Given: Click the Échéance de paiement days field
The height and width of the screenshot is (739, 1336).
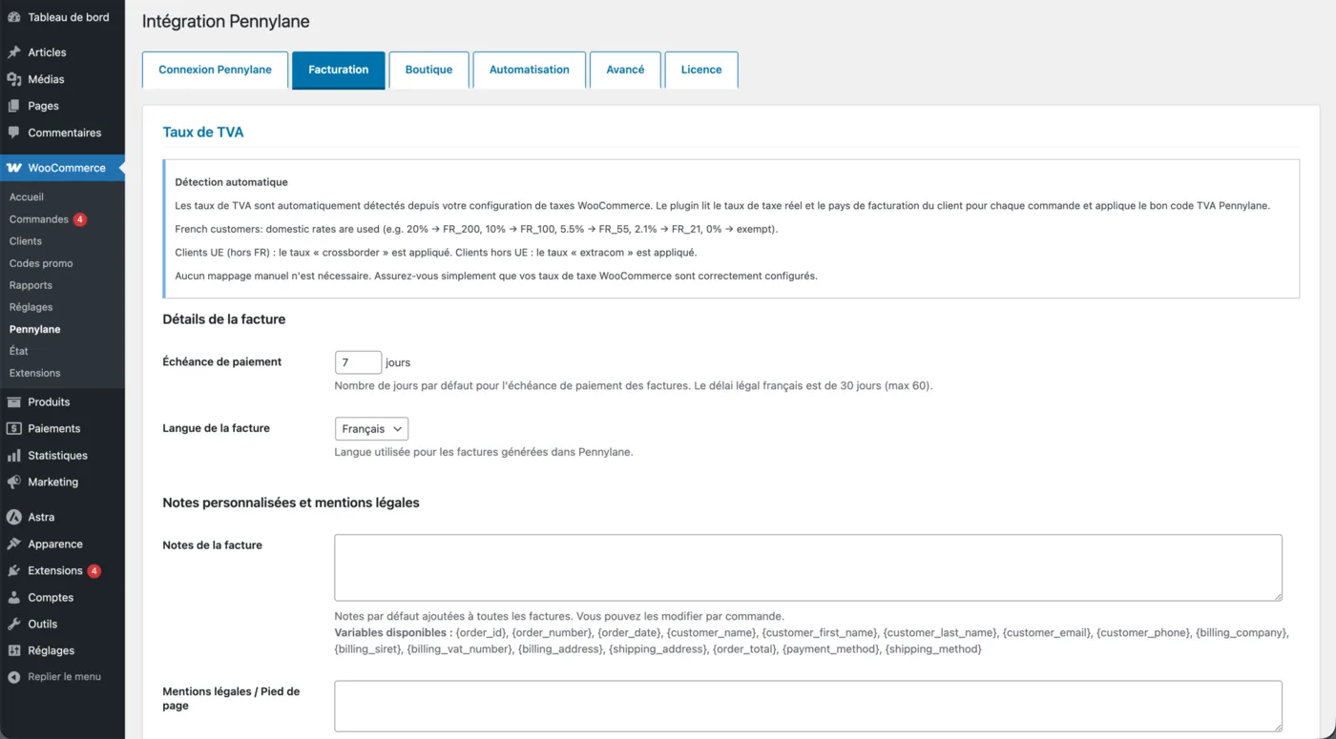Looking at the screenshot, I should click(358, 362).
